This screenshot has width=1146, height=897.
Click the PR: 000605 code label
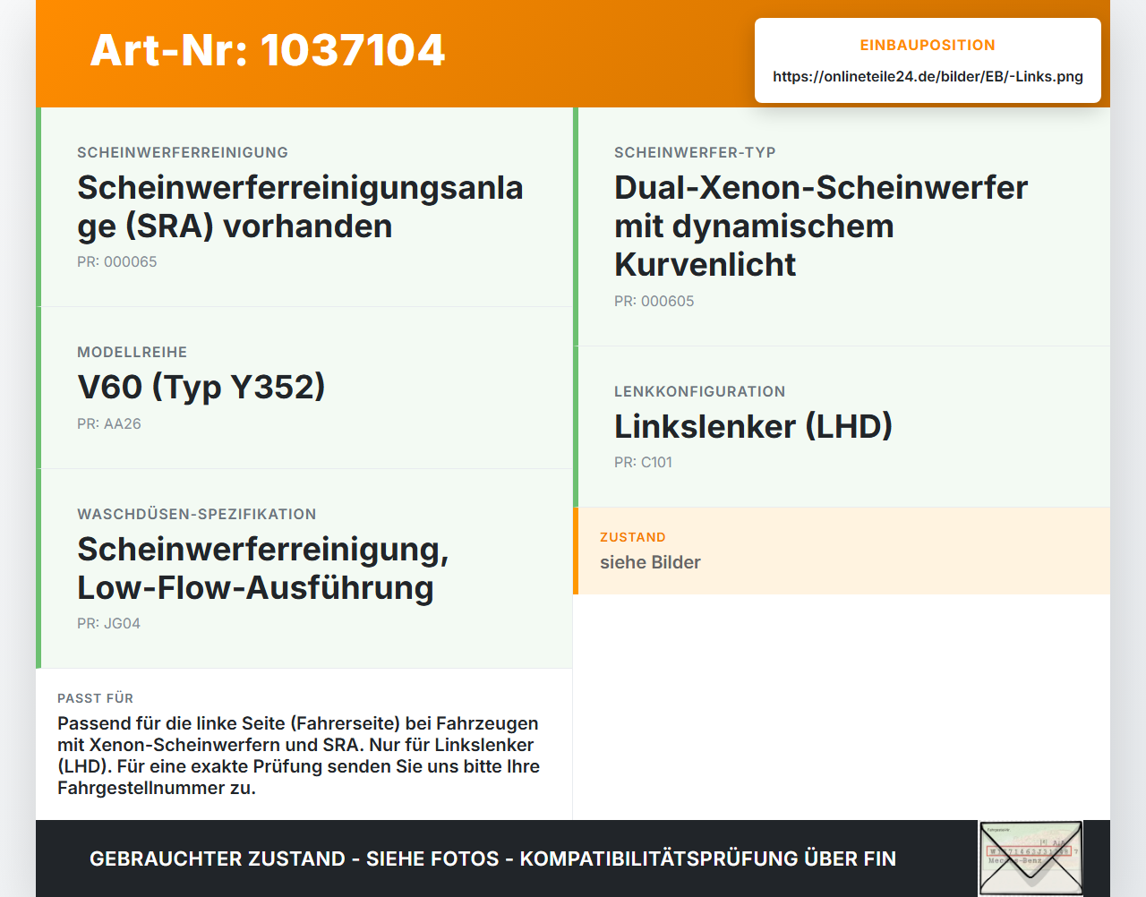click(x=654, y=301)
